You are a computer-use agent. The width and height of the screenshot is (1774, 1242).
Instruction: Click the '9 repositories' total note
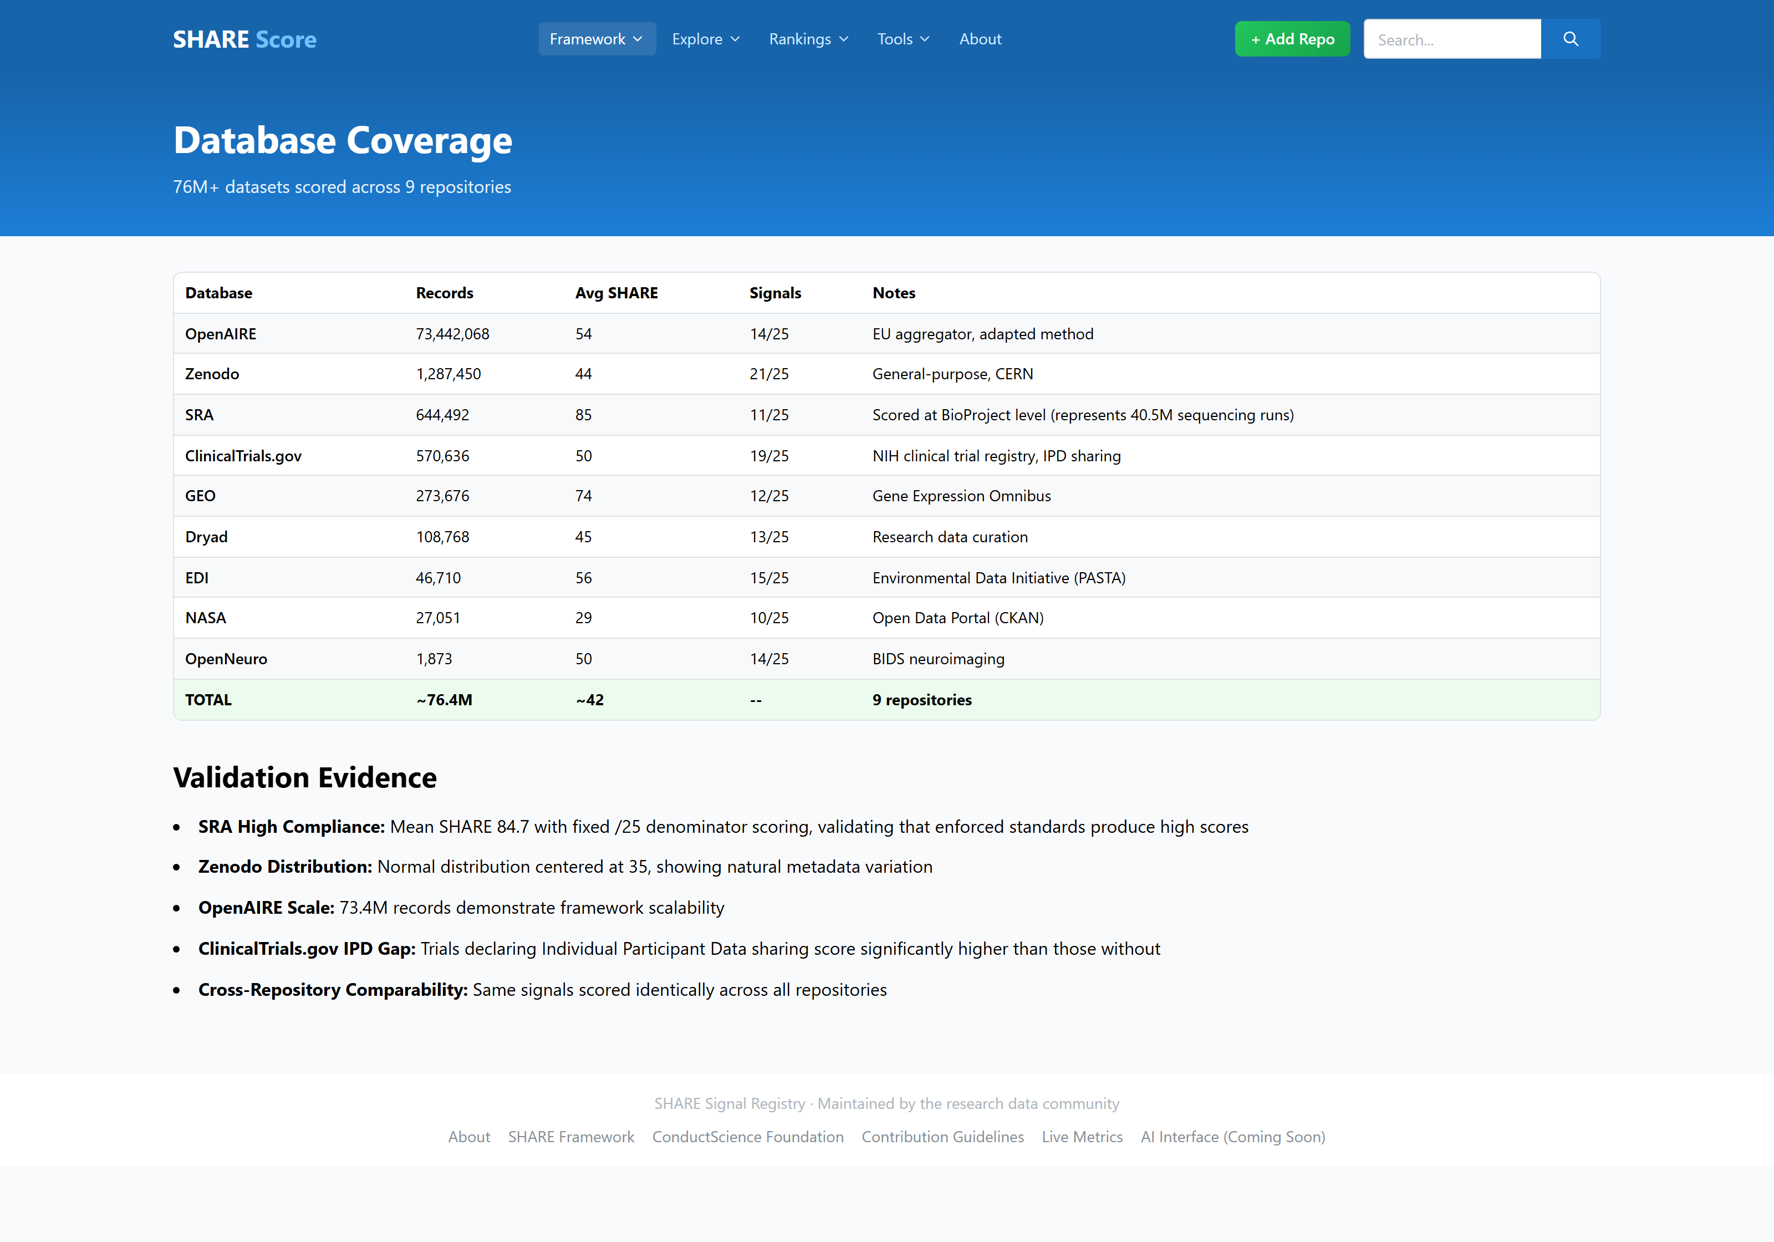tap(922, 700)
